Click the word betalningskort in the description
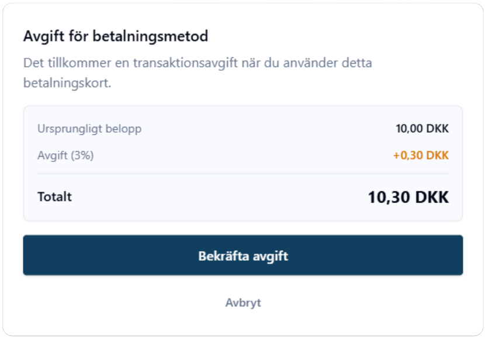 [67, 82]
